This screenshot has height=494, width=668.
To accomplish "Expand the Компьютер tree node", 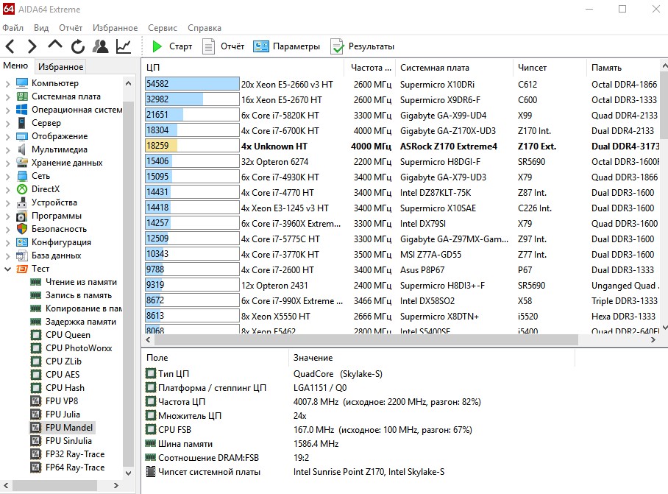I will tap(7, 83).
